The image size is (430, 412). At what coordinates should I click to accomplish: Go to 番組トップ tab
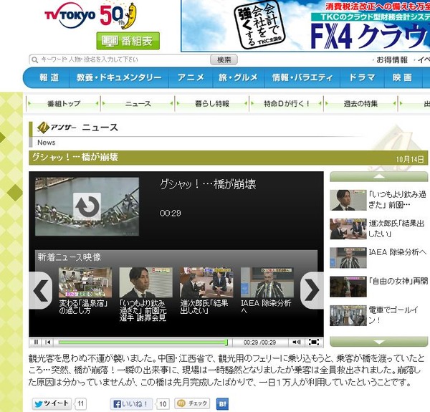63,104
